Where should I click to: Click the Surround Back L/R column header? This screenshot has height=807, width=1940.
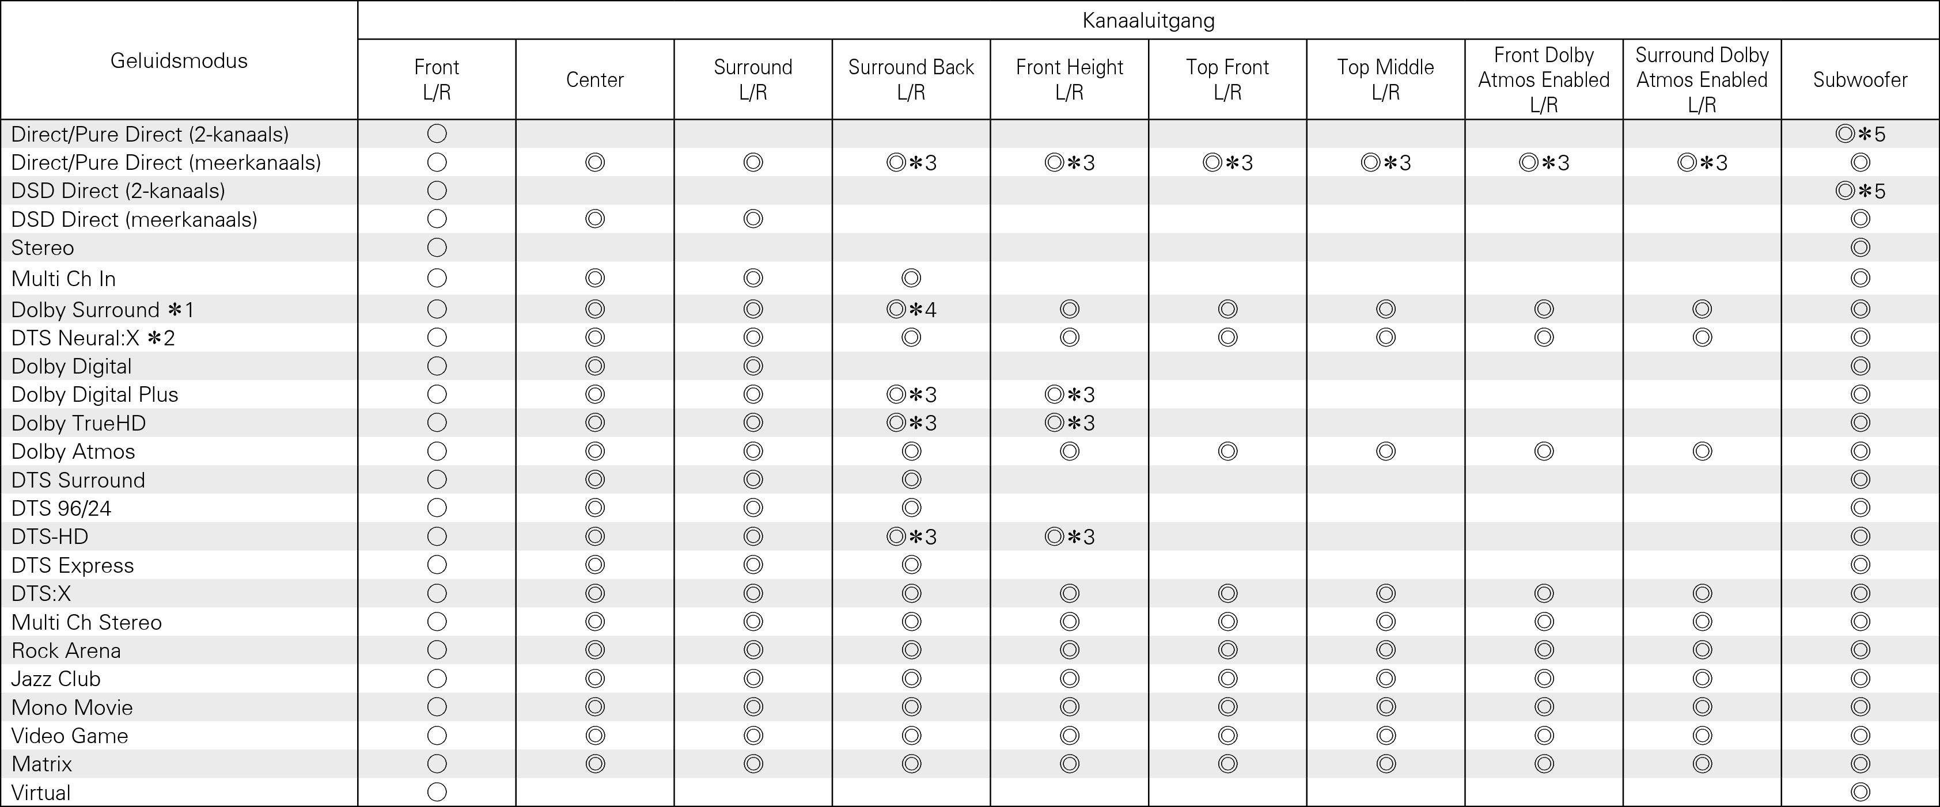(x=911, y=79)
